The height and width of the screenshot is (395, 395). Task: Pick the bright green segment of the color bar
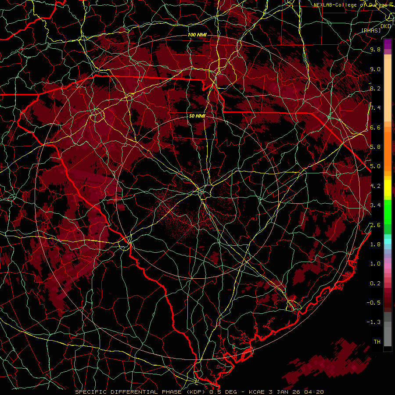[388, 212]
